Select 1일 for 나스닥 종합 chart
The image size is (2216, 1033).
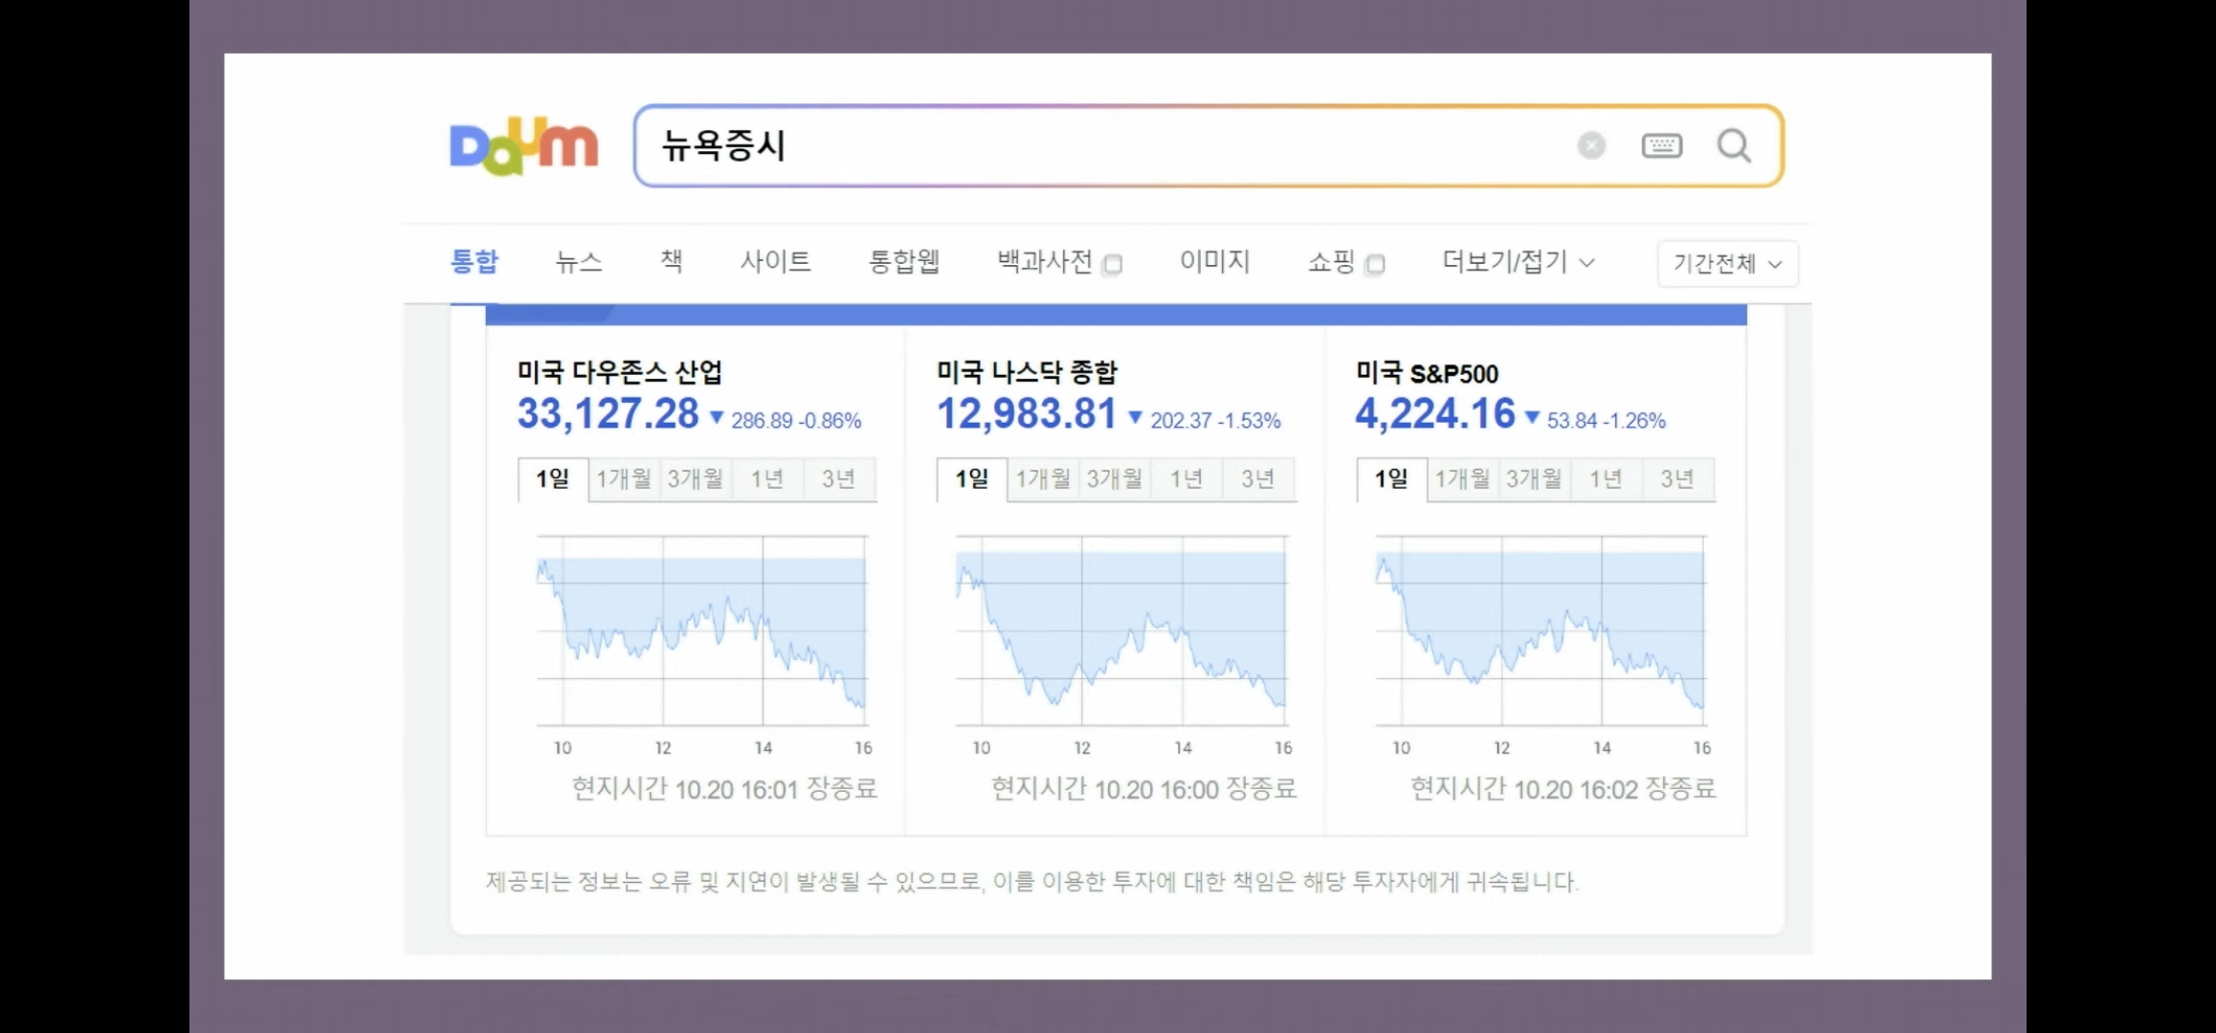point(972,479)
